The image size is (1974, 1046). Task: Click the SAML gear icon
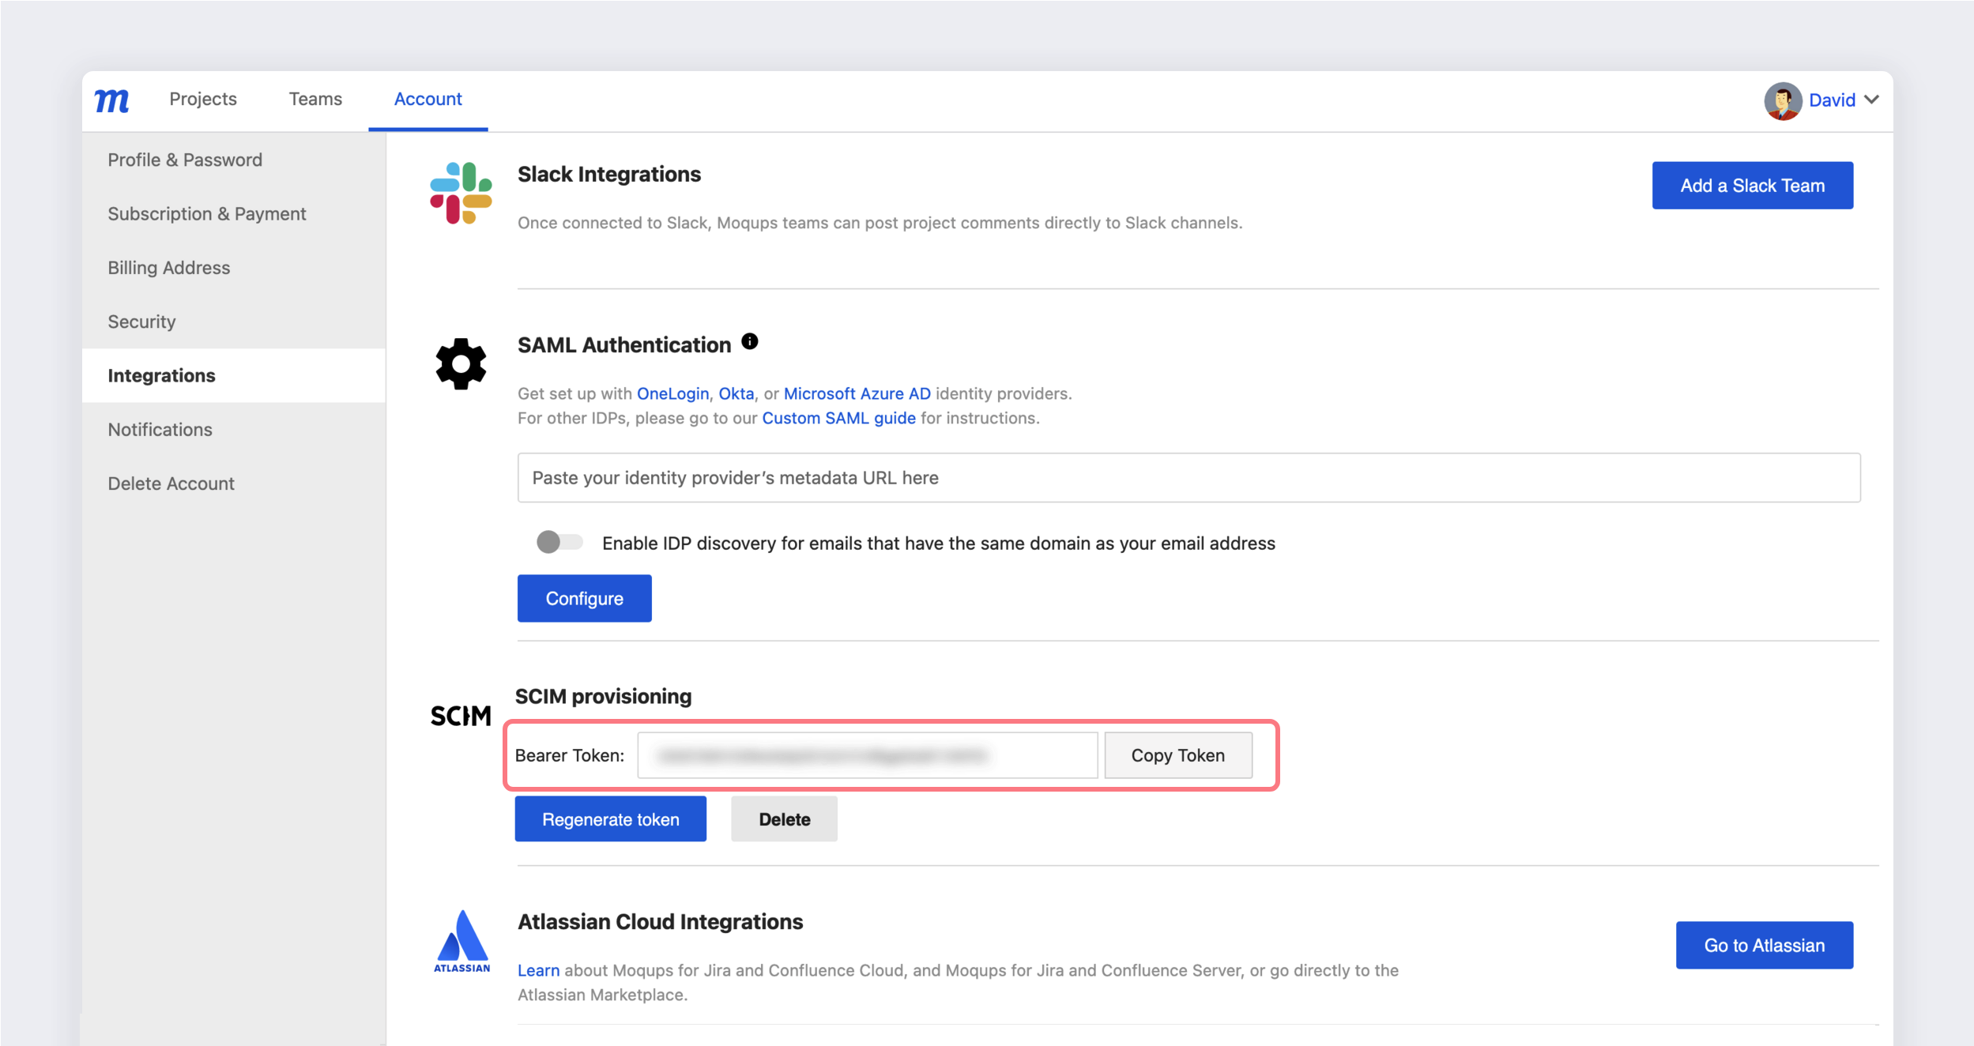(461, 364)
